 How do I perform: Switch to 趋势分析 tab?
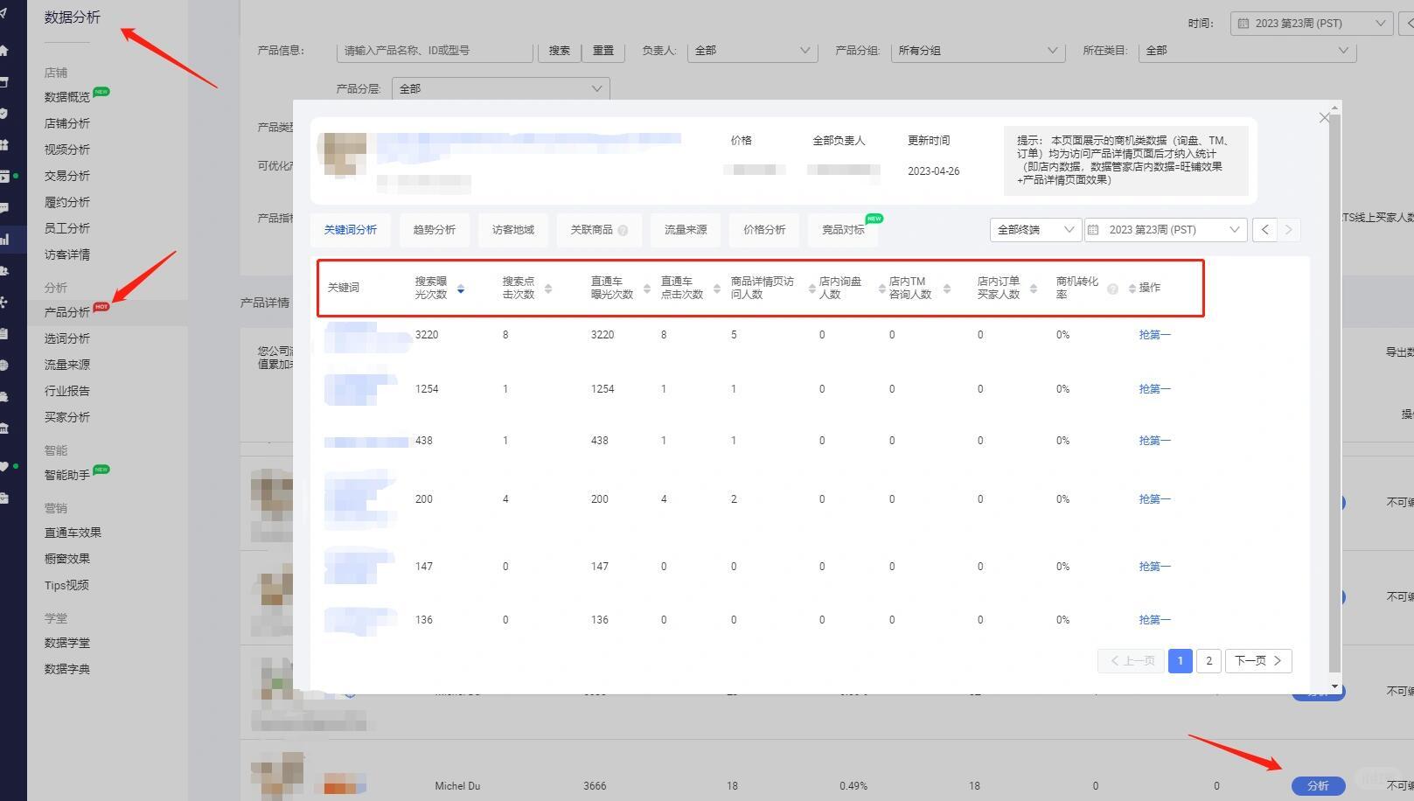pos(435,230)
